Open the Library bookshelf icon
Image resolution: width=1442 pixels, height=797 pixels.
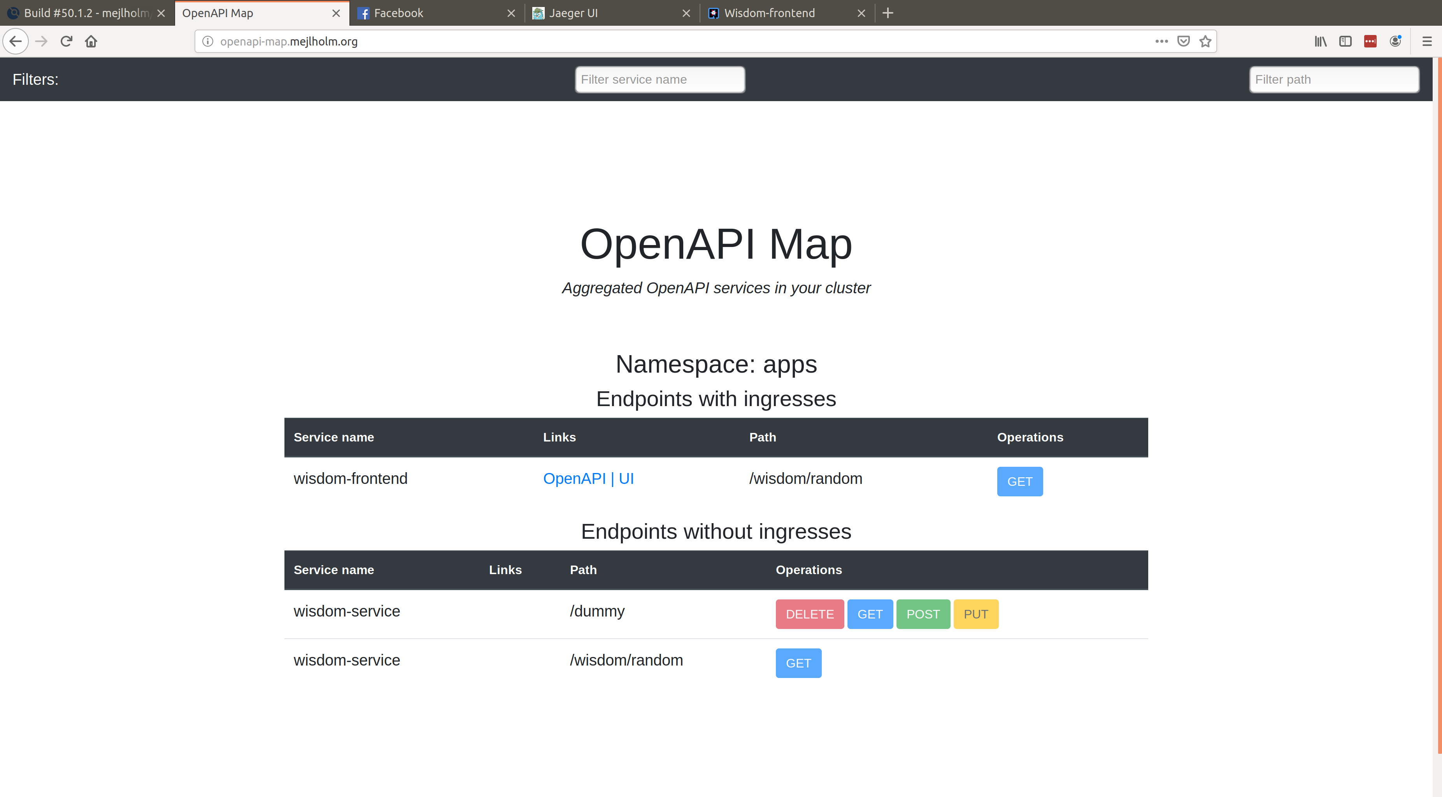click(x=1321, y=41)
